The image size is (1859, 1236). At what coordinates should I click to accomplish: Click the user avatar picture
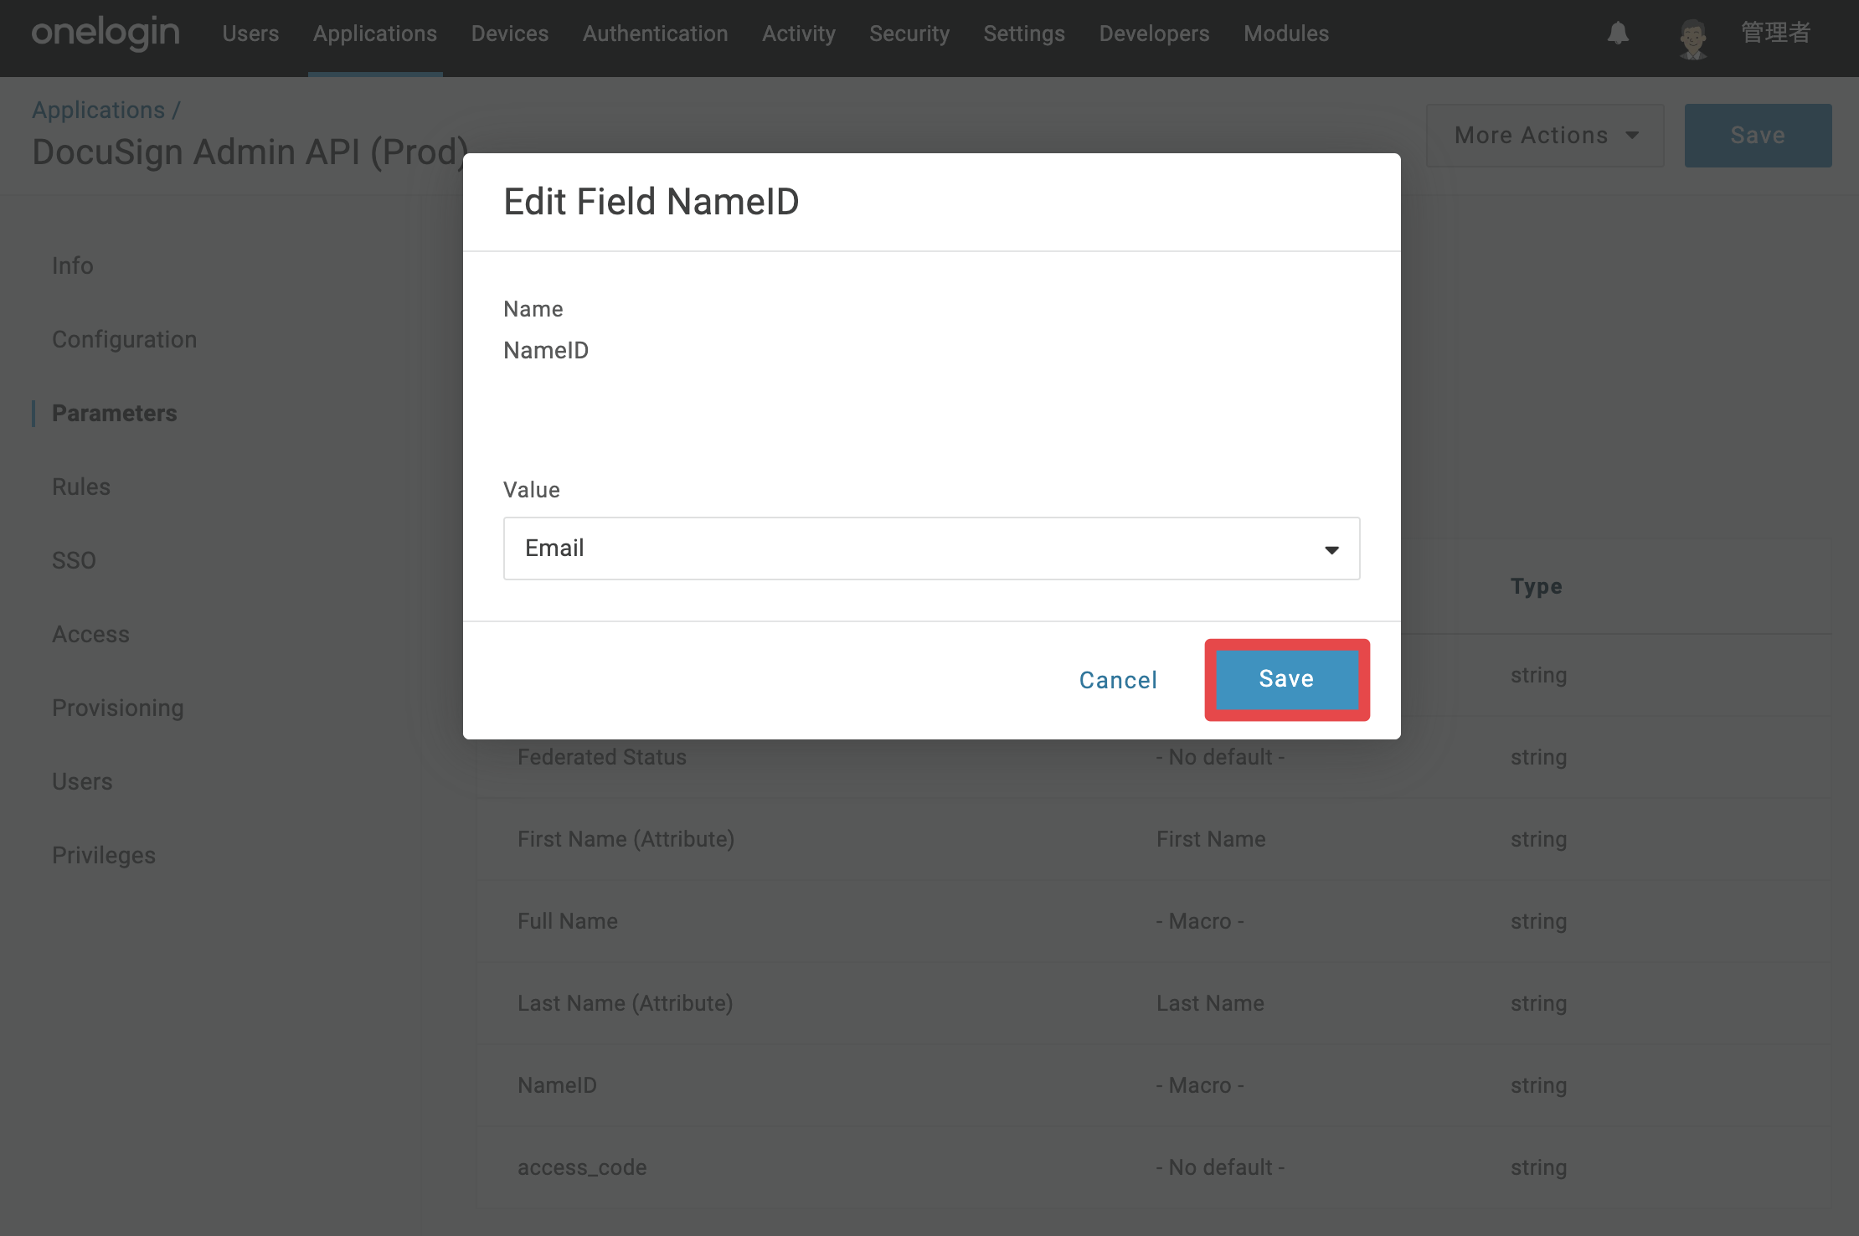[x=1693, y=39]
